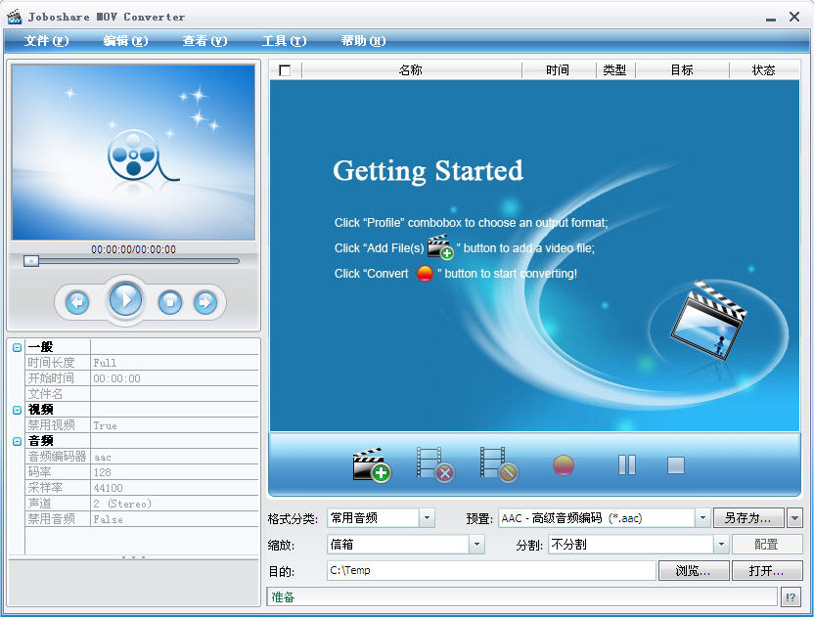The width and height of the screenshot is (814, 617).
Task: Collapse the 一般 property group
Action: pos(18,347)
